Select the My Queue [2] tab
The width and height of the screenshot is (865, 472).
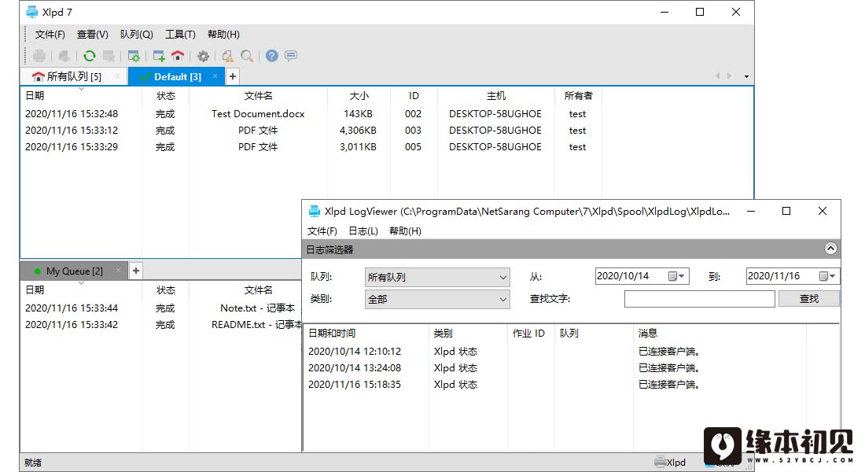(75, 271)
